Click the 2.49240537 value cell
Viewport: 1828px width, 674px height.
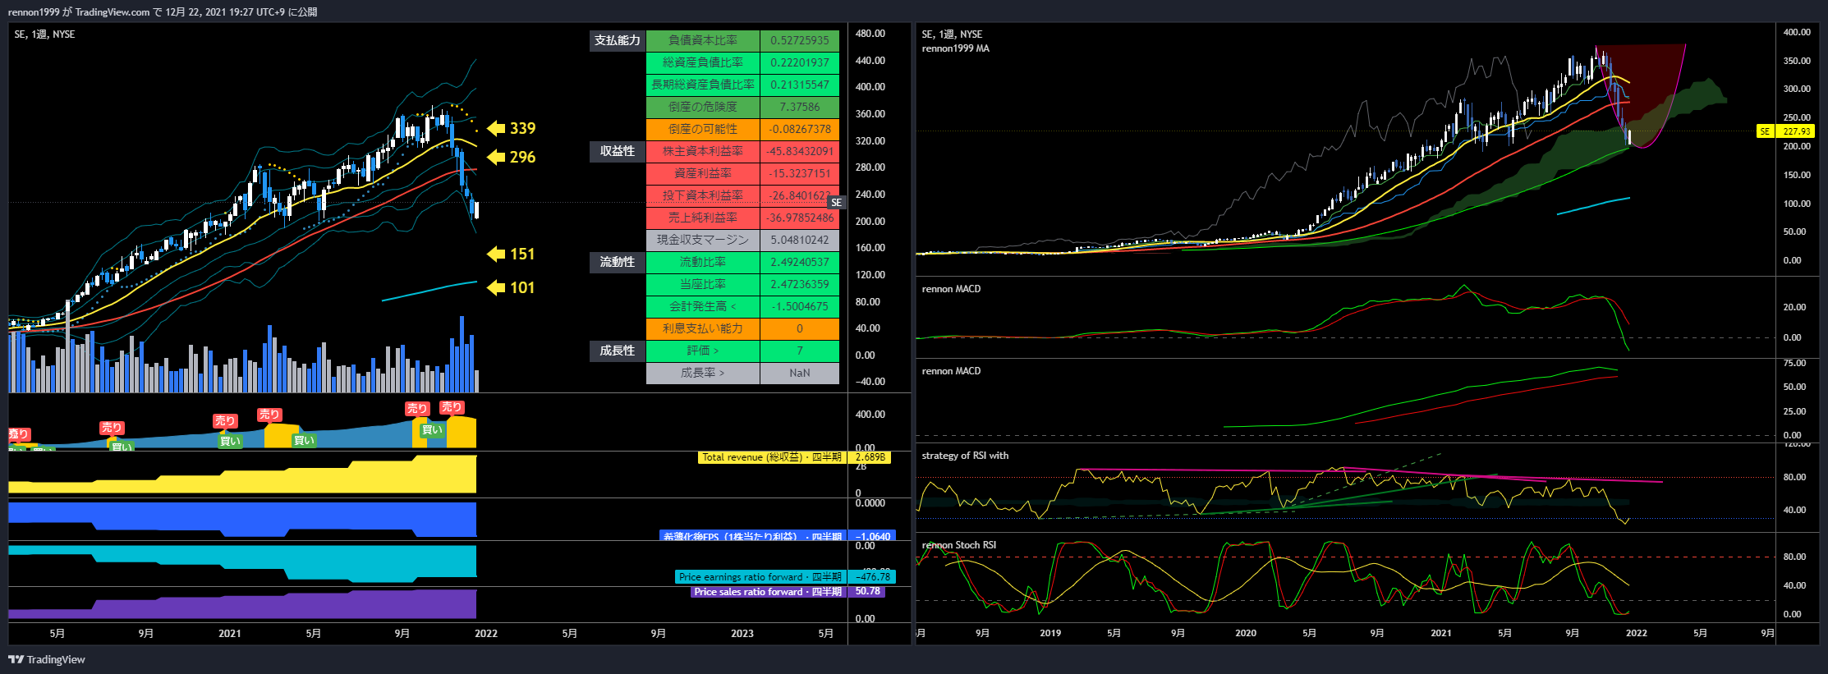(800, 262)
